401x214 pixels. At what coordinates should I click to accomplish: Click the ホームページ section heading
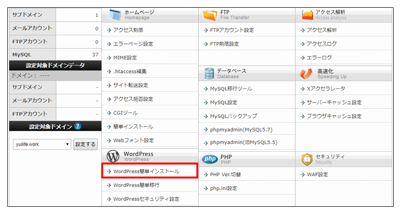[x=139, y=12]
